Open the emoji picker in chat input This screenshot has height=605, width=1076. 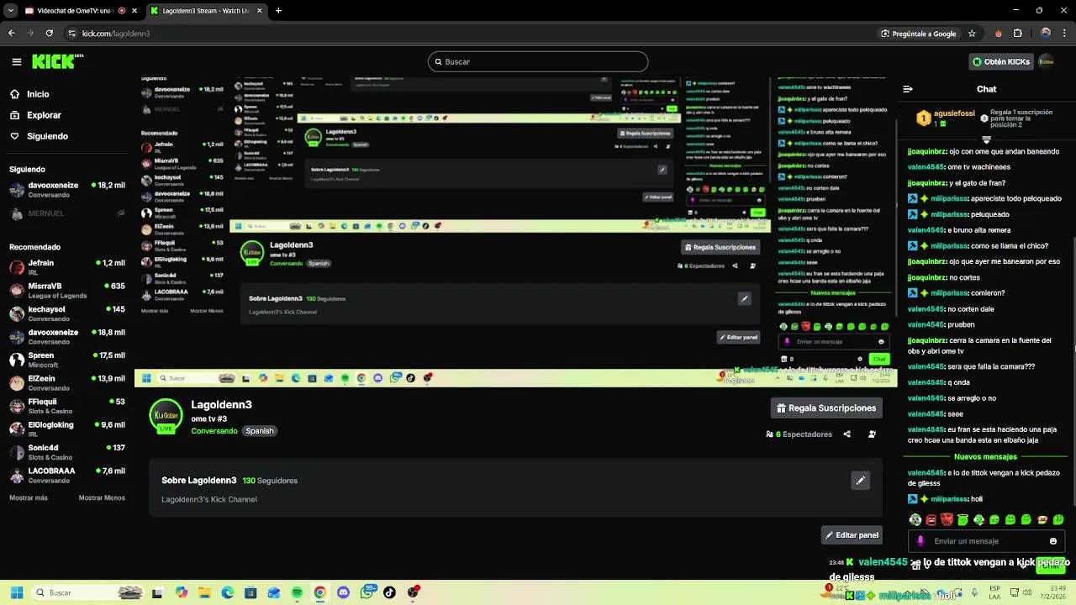click(x=1053, y=541)
